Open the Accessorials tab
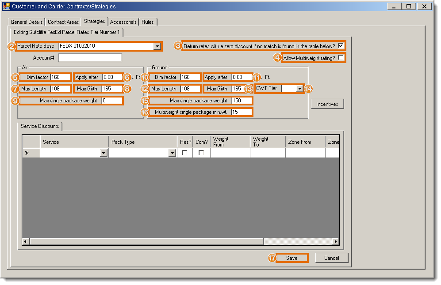441x285 pixels. coord(123,22)
